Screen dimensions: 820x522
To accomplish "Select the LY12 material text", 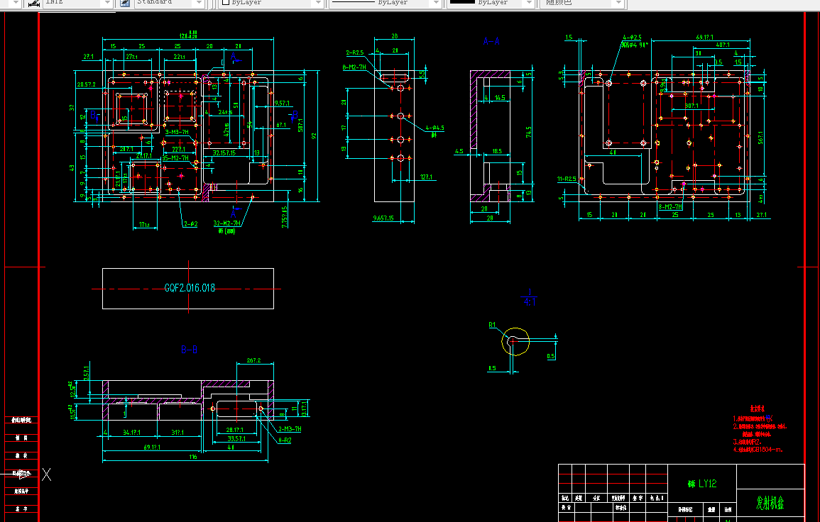I will [708, 484].
